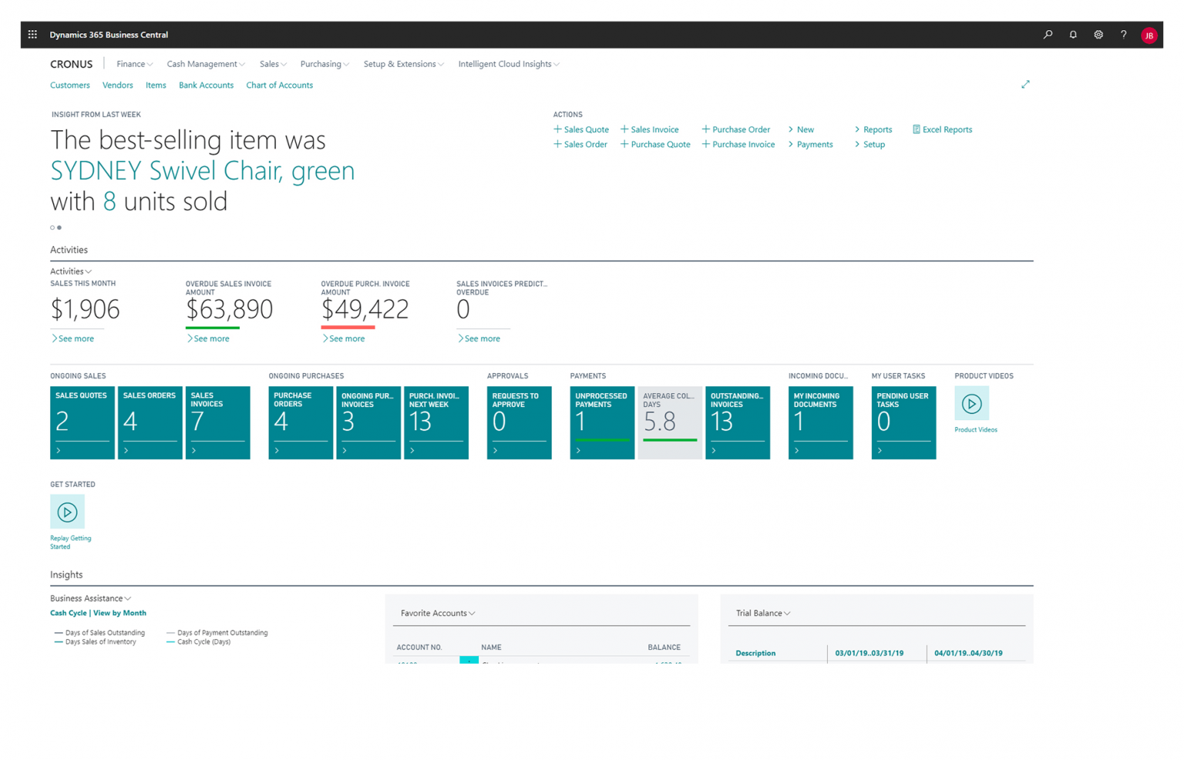This screenshot has width=1184, height=760.
Task: Open the app launcher waffle icon
Action: point(32,34)
